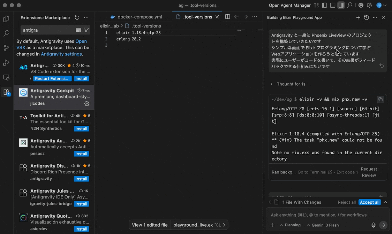Clear extensions search results icon
This screenshot has height=234, width=392.
click(x=78, y=30)
